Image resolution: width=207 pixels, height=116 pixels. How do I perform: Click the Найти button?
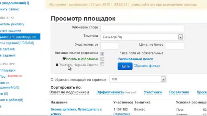[x=125, y=66]
